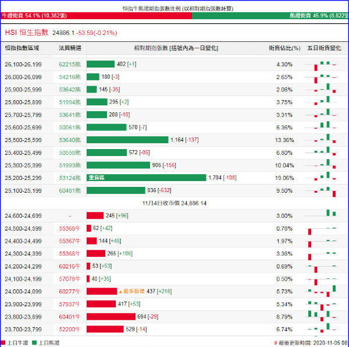Open warrant link 50561熊
This screenshot has width=349, height=347.
[70, 128]
